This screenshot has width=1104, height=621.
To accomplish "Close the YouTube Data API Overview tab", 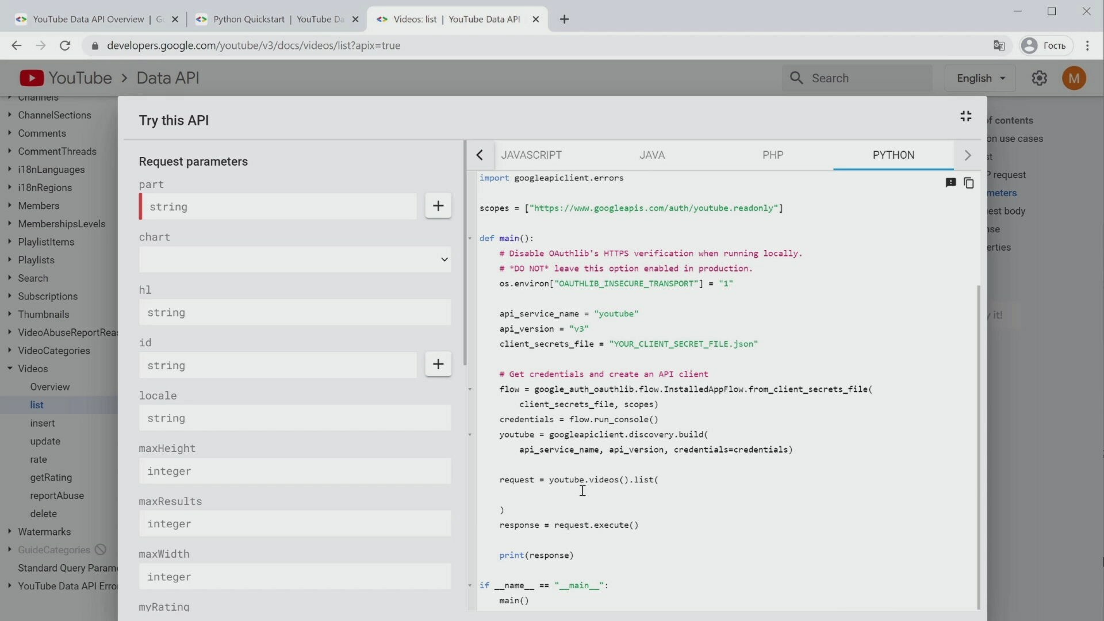I will point(175,19).
